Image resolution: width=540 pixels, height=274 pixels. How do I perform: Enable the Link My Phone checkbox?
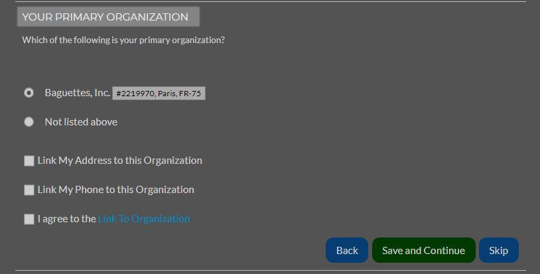tap(29, 190)
